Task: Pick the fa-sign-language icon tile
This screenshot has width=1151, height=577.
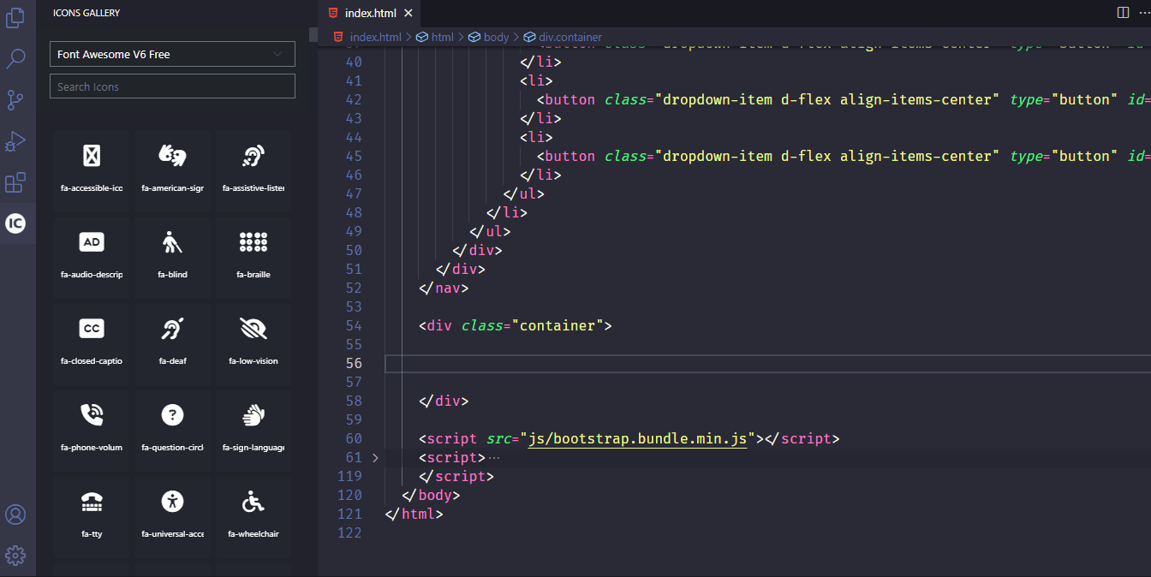Action: tap(253, 431)
